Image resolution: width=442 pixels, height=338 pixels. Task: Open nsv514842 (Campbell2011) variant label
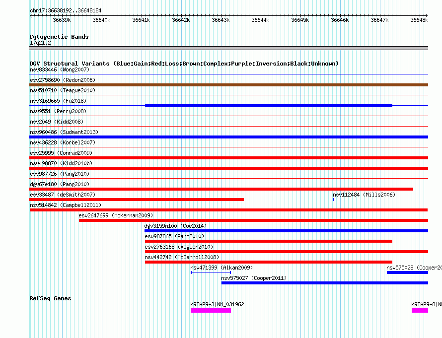66,205
